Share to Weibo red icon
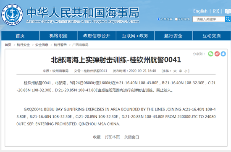This screenshot has height=152, width=231. click(x=217, y=54)
